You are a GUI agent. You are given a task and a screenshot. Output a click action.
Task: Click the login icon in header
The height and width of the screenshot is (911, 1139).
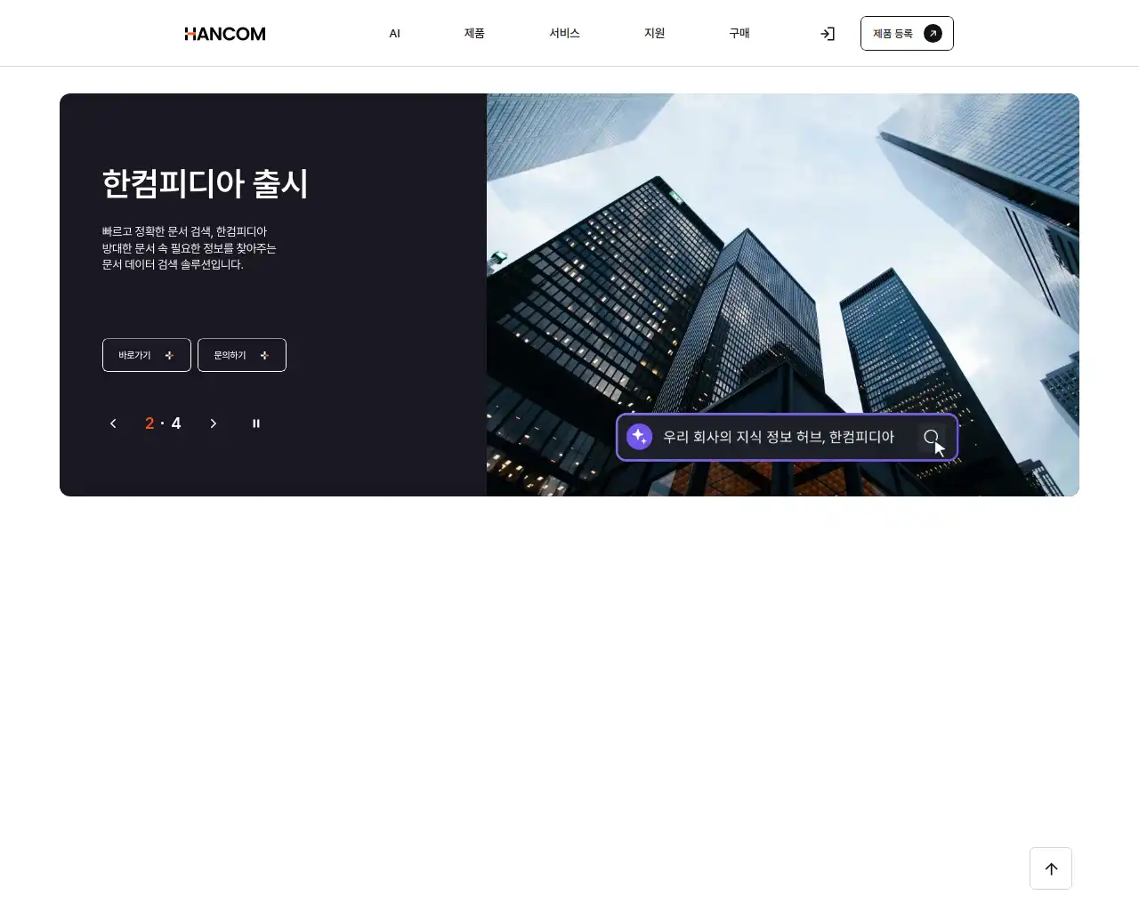[828, 34]
